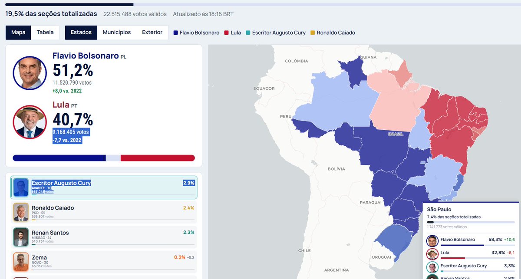Click the '22.515.488 votos válidos' count

point(135,14)
